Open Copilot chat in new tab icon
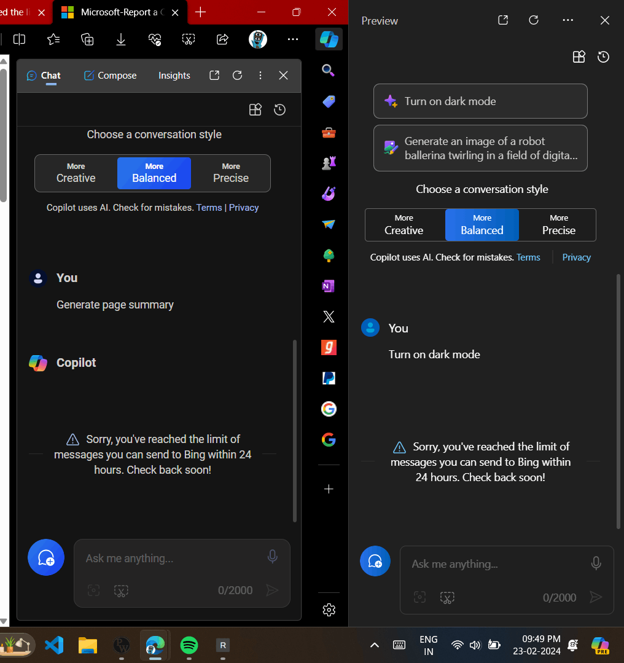Viewport: 624px width, 663px height. [214, 76]
